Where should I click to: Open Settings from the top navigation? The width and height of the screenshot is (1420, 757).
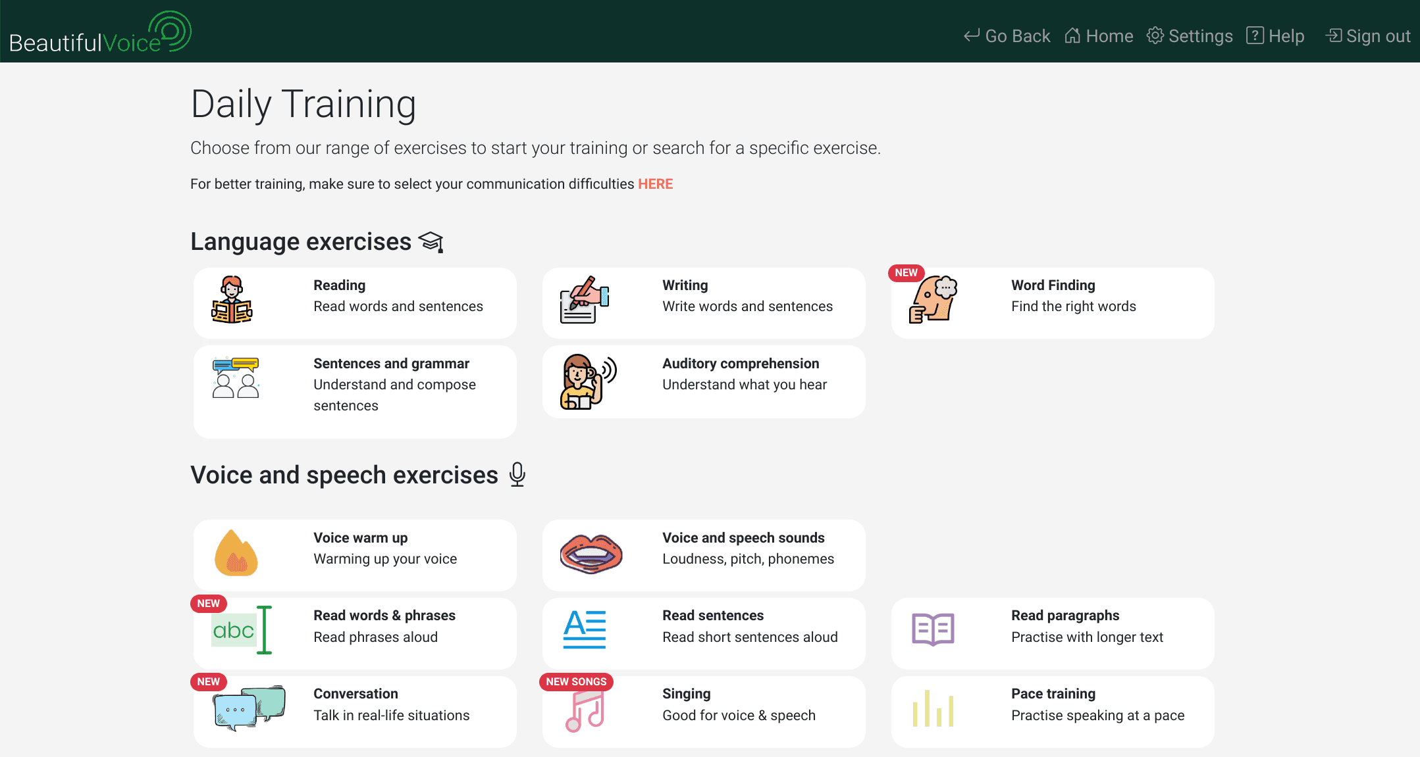(x=1190, y=36)
